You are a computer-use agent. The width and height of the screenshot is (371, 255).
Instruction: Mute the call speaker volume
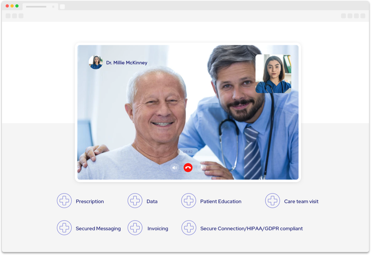[x=175, y=168]
